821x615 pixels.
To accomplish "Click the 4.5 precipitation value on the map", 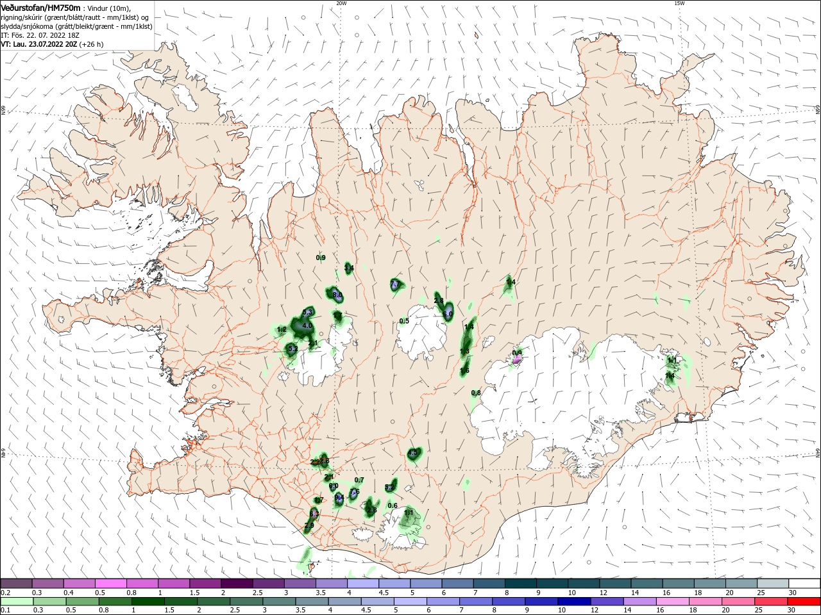I will pos(412,454).
